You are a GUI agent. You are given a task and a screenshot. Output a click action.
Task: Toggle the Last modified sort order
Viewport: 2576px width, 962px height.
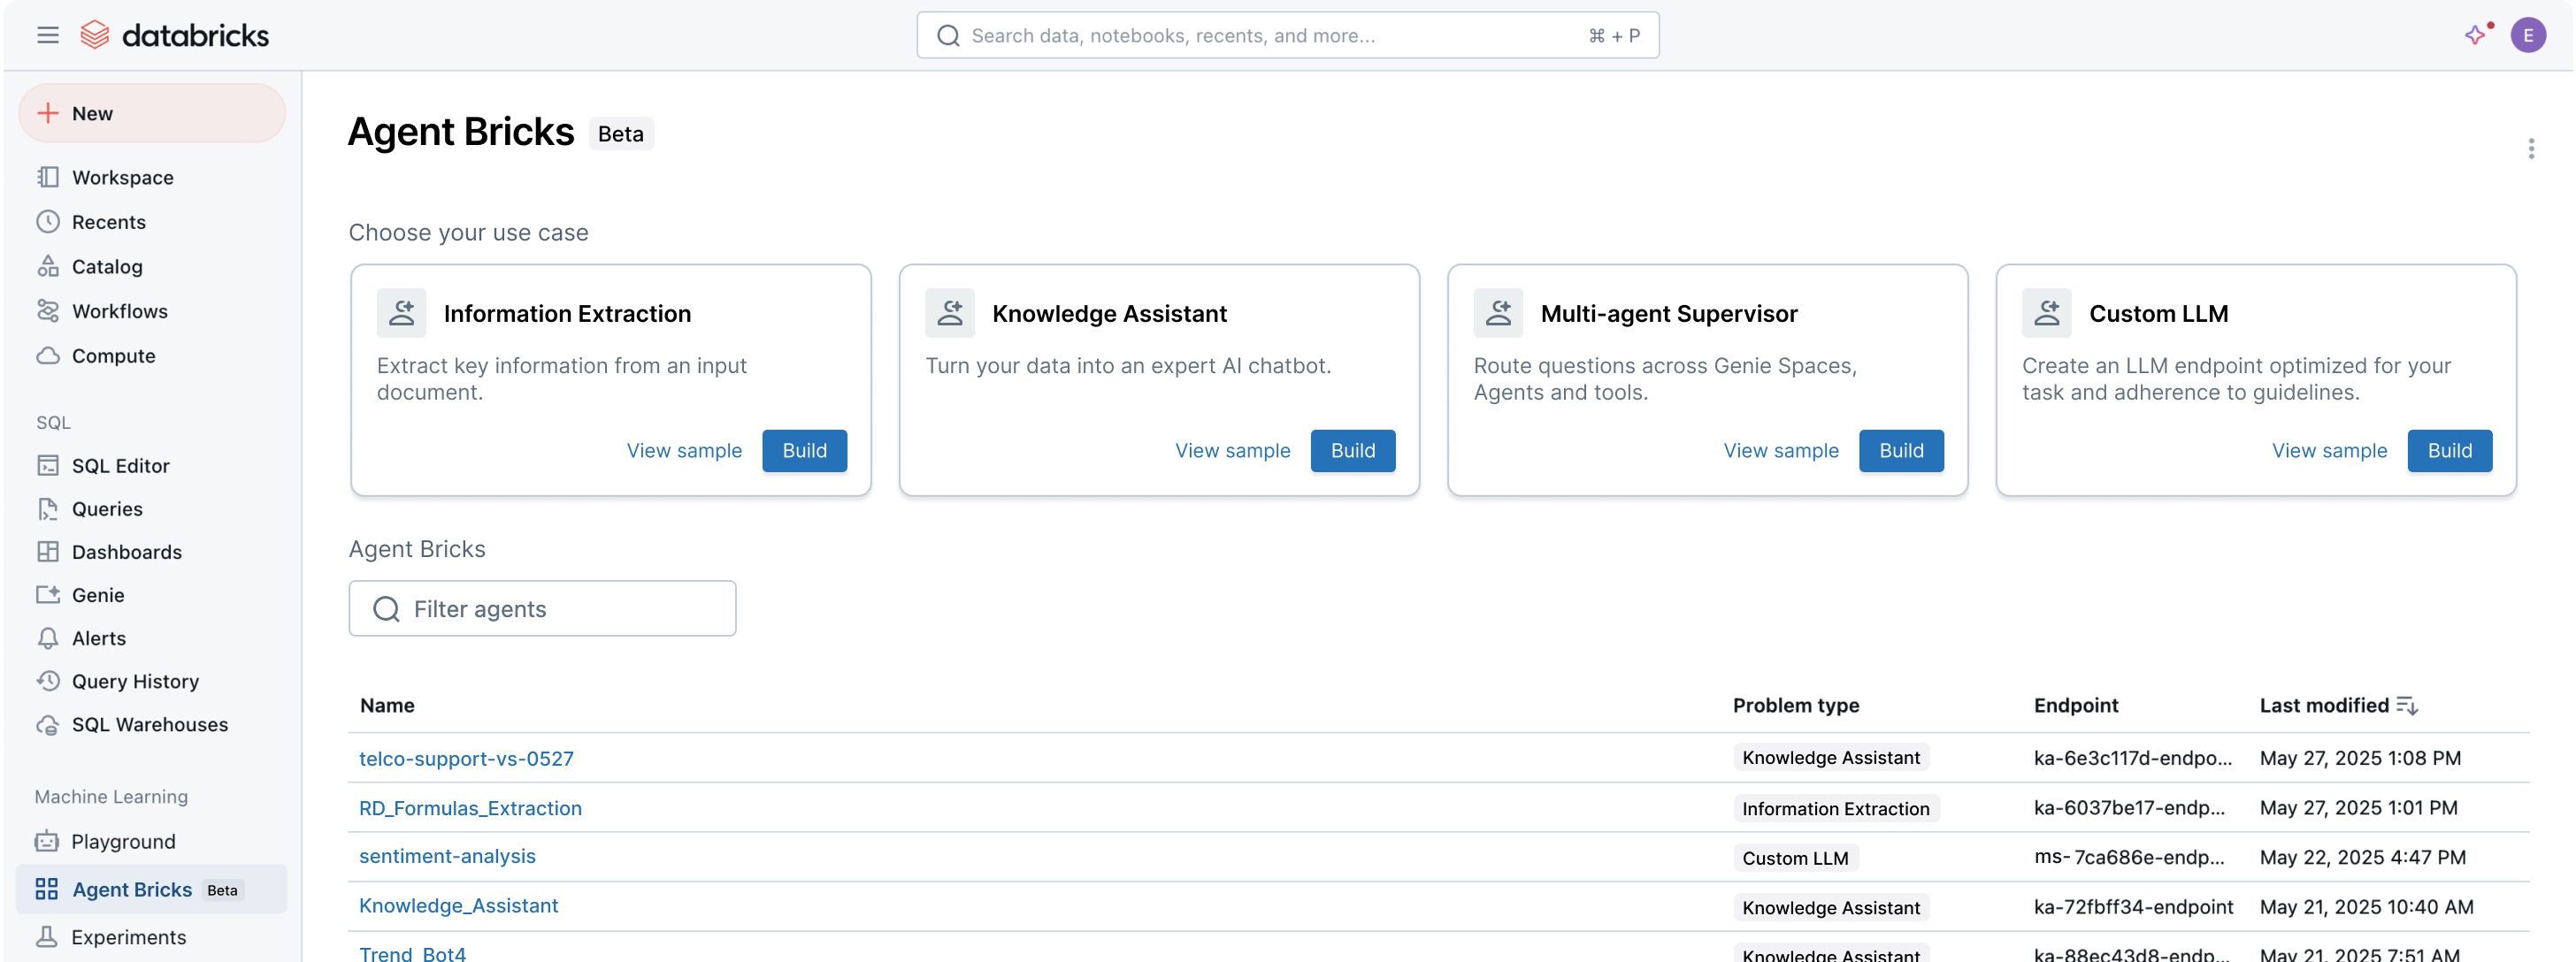click(2408, 704)
